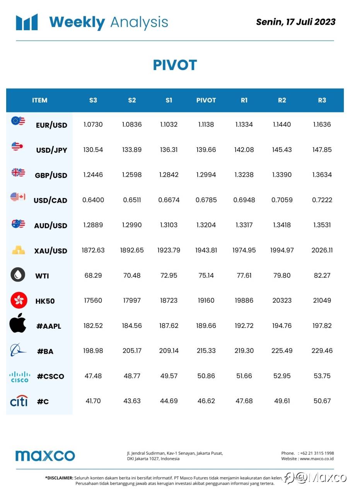The width and height of the screenshot is (350, 495).
Task: Click the USD/JPY flag icon
Action: [17, 146]
